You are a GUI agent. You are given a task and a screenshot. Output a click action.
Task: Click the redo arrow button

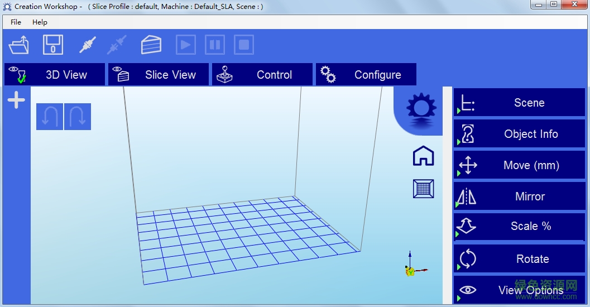point(78,117)
